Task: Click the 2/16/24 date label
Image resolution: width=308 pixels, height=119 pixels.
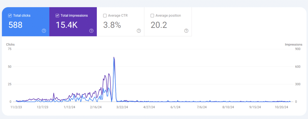Action: coord(96,107)
